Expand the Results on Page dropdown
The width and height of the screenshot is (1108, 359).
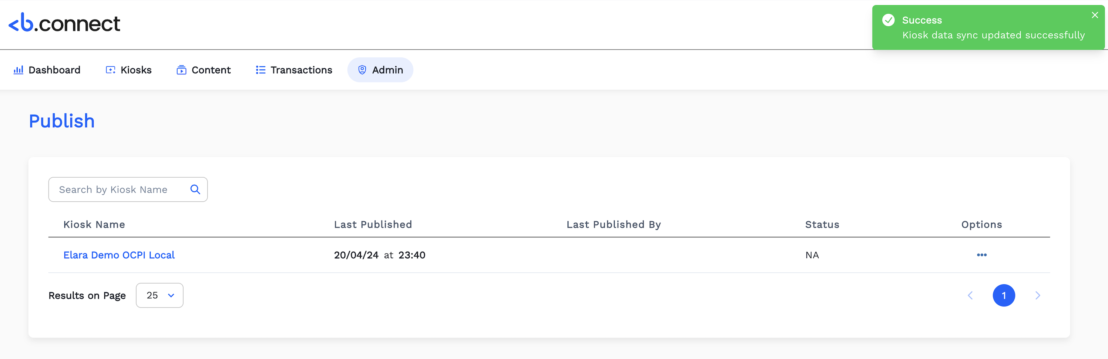pos(160,295)
